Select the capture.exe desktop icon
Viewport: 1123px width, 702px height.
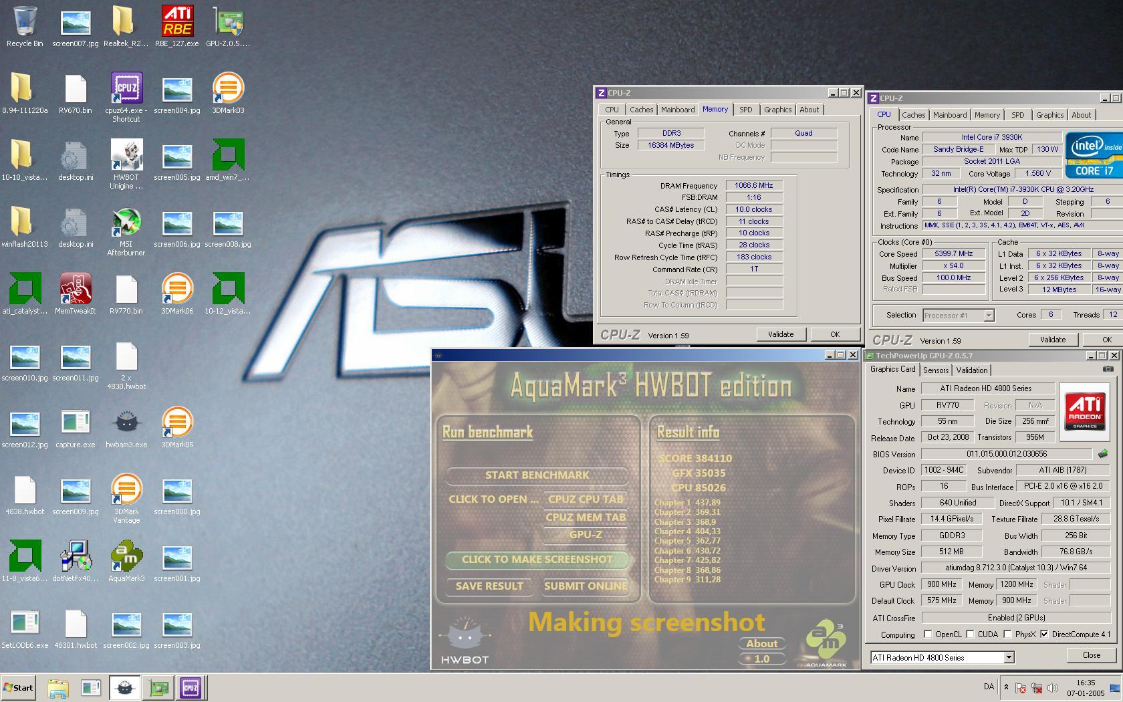pos(76,428)
